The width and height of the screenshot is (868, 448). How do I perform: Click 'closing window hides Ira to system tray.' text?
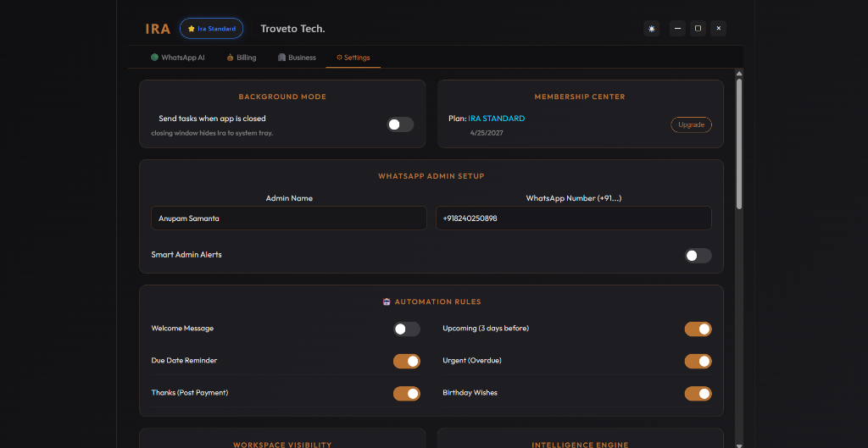click(x=212, y=133)
